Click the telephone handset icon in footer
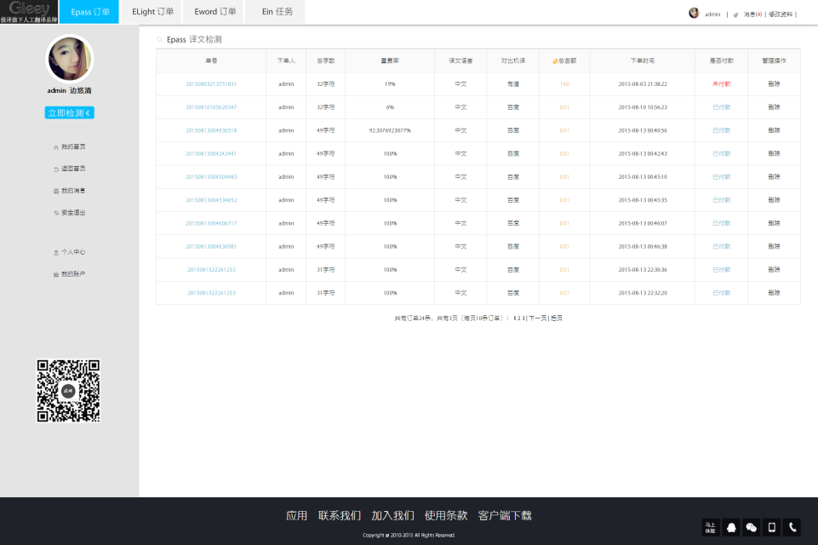 (792, 527)
